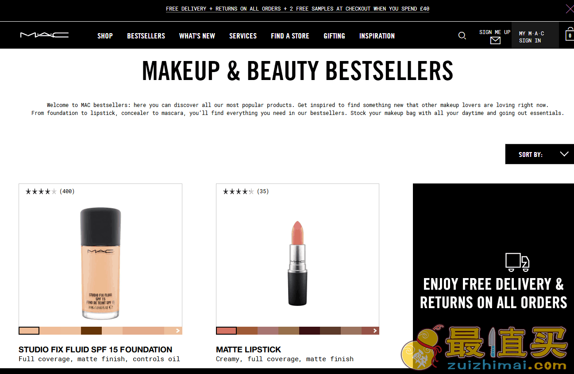574x374 pixels.
Task: Pick the dark brown foundation shade swatch
Action: pos(91,331)
